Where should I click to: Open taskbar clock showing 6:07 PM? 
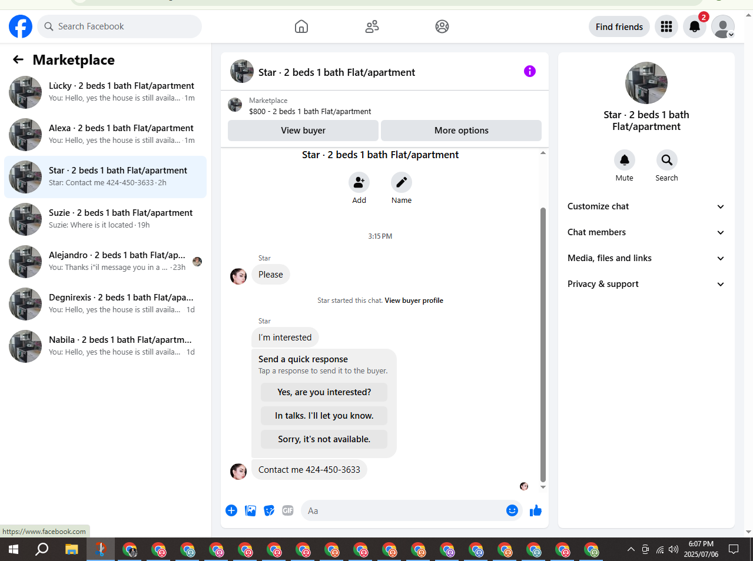pos(701,549)
